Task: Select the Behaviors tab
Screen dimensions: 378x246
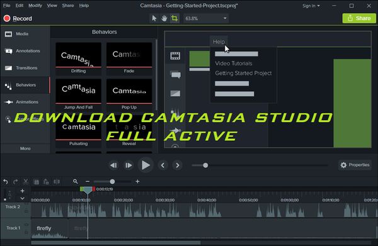Action: [25, 85]
